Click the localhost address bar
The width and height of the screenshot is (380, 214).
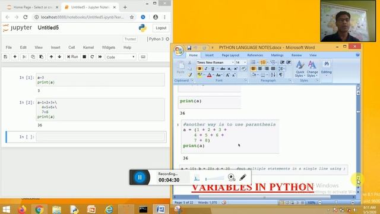coord(83,17)
